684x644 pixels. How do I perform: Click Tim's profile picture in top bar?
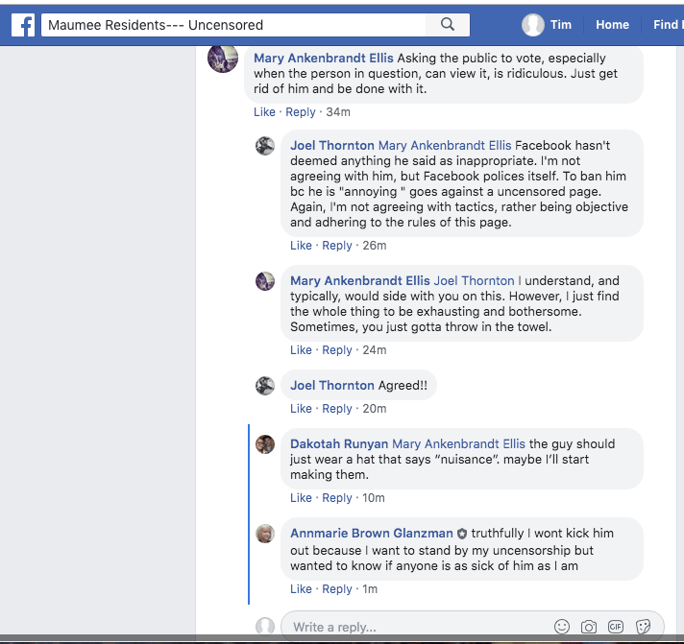coord(533,25)
